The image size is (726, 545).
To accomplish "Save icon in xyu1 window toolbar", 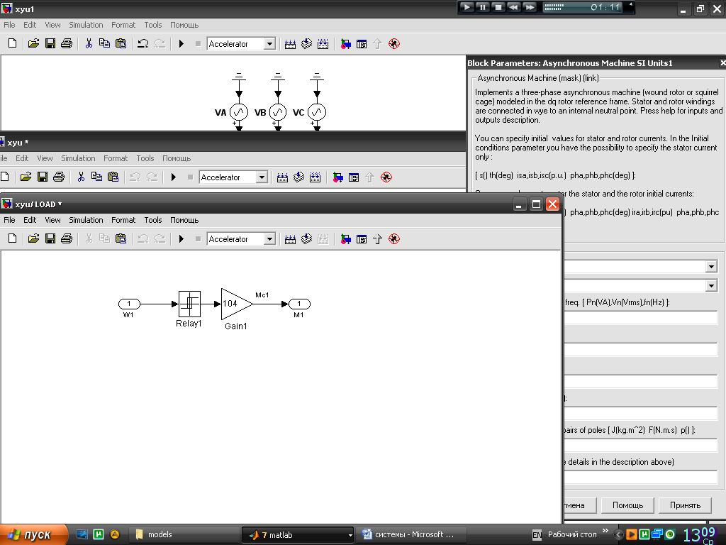I will pyautogui.click(x=50, y=43).
